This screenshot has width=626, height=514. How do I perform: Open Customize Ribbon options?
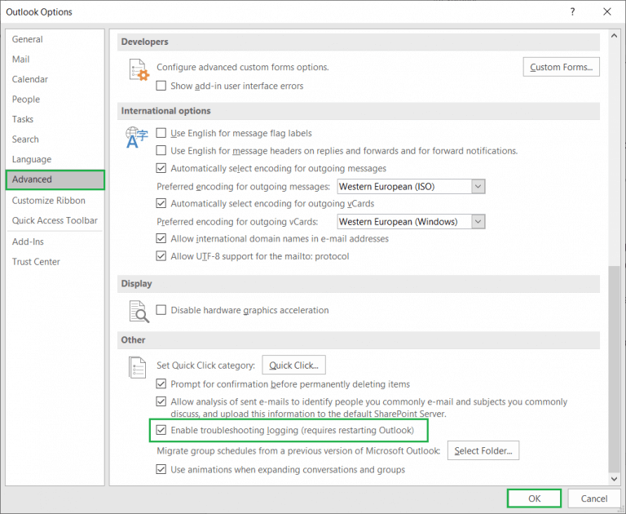[55, 200]
